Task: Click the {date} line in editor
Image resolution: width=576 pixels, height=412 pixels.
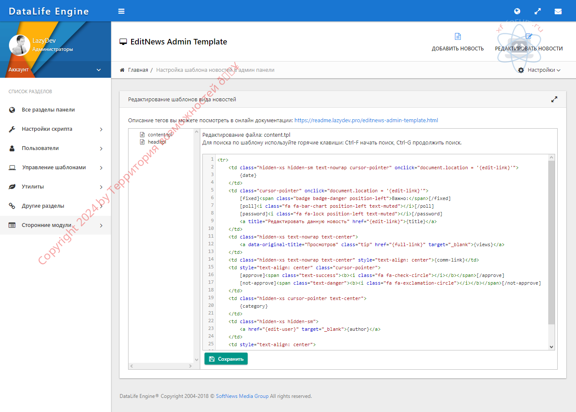Action: [248, 175]
